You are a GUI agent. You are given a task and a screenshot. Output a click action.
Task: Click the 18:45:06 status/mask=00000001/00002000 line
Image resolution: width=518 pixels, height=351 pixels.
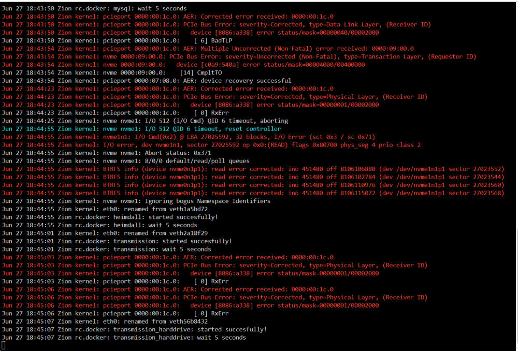pos(190,305)
